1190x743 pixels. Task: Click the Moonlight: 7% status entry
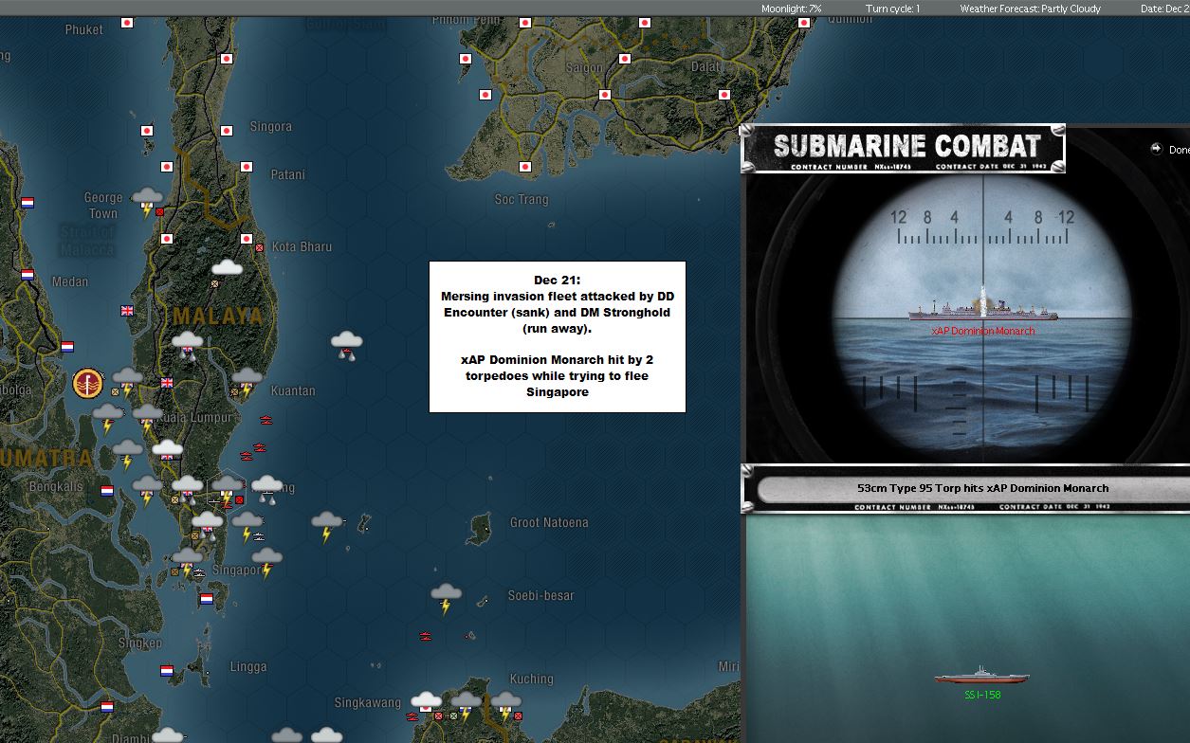(x=792, y=9)
